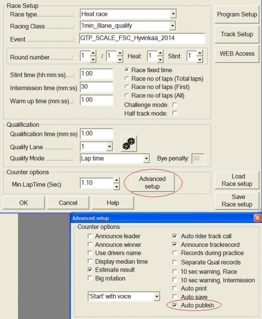Uncheck the Auto publish option
Screen dimensions: 262x319
coord(175,305)
